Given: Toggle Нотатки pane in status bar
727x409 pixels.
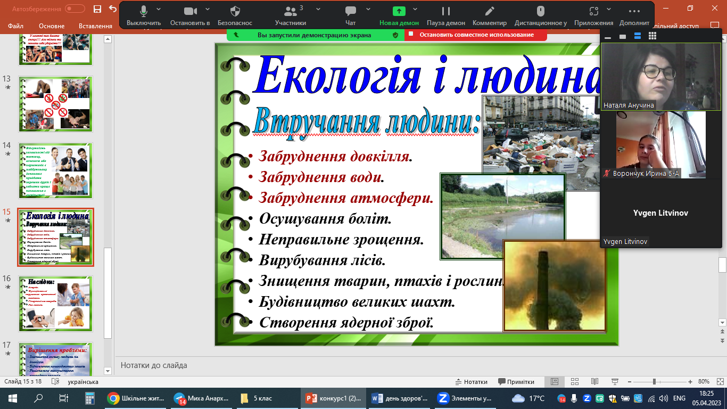Looking at the screenshot, I should (x=472, y=382).
